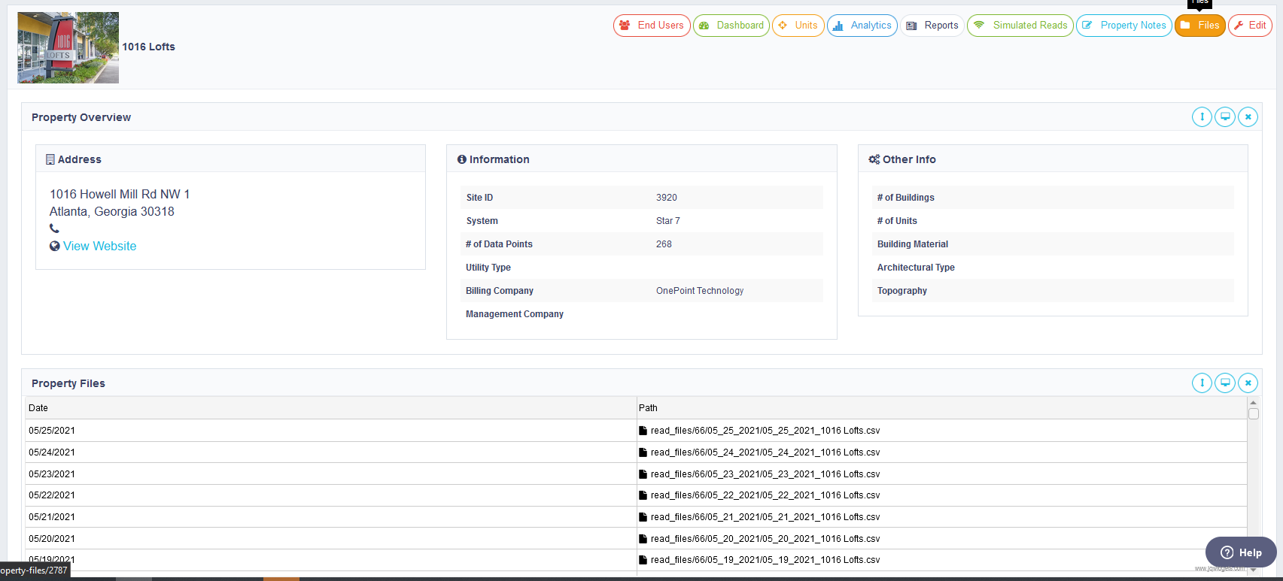Click the View Website link
Screen dimensions: 1283x581
pos(99,247)
